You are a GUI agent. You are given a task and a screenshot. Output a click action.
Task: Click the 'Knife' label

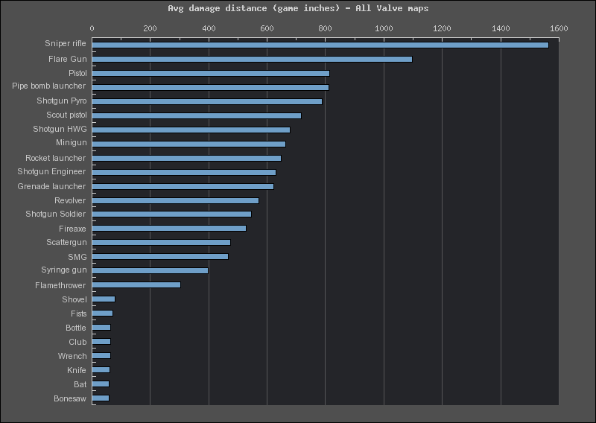pos(77,370)
